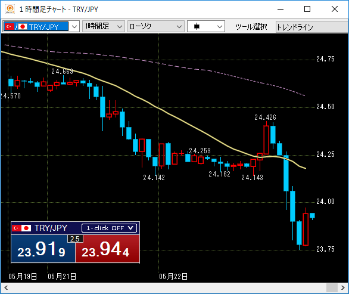
Task: Click scrollbar right arrow
Action: coord(343,288)
